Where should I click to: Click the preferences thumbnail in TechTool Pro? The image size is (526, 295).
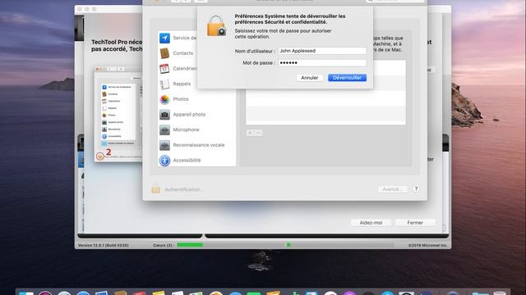118,114
